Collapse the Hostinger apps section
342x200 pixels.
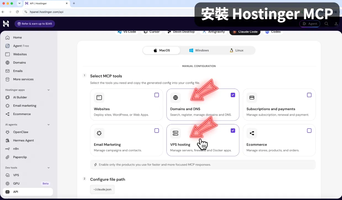tap(49, 90)
